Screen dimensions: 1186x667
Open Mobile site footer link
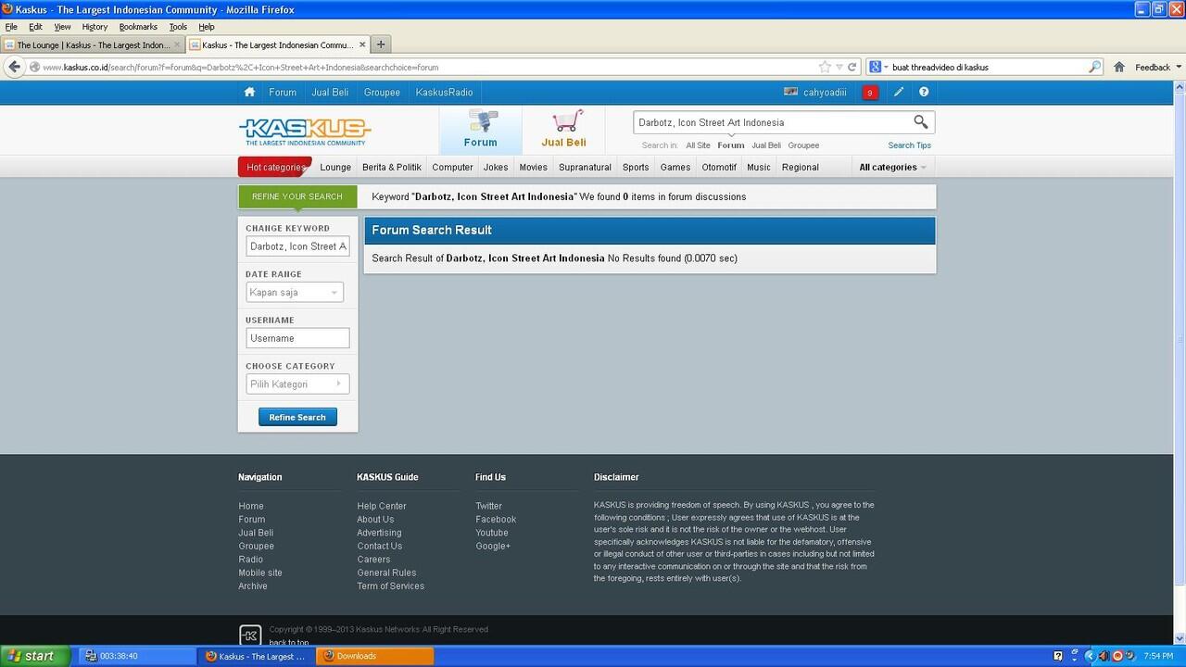pos(260,573)
